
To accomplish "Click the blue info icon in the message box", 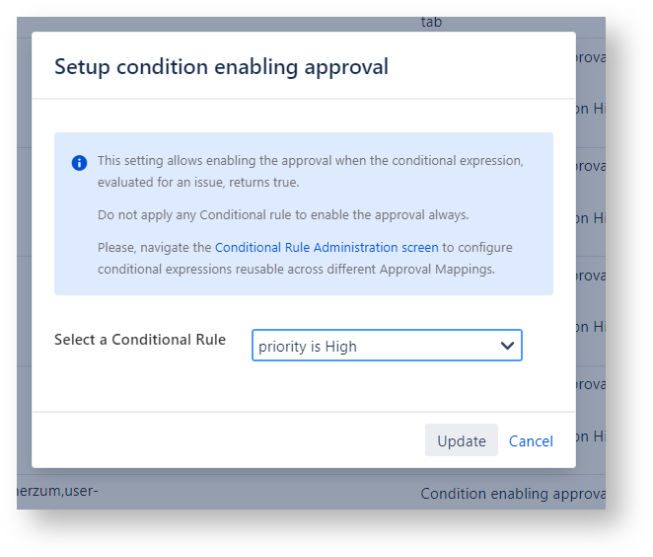I will [x=80, y=163].
